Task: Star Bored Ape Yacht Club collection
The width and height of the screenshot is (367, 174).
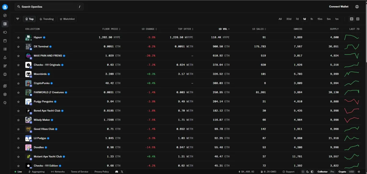Action: point(18,111)
